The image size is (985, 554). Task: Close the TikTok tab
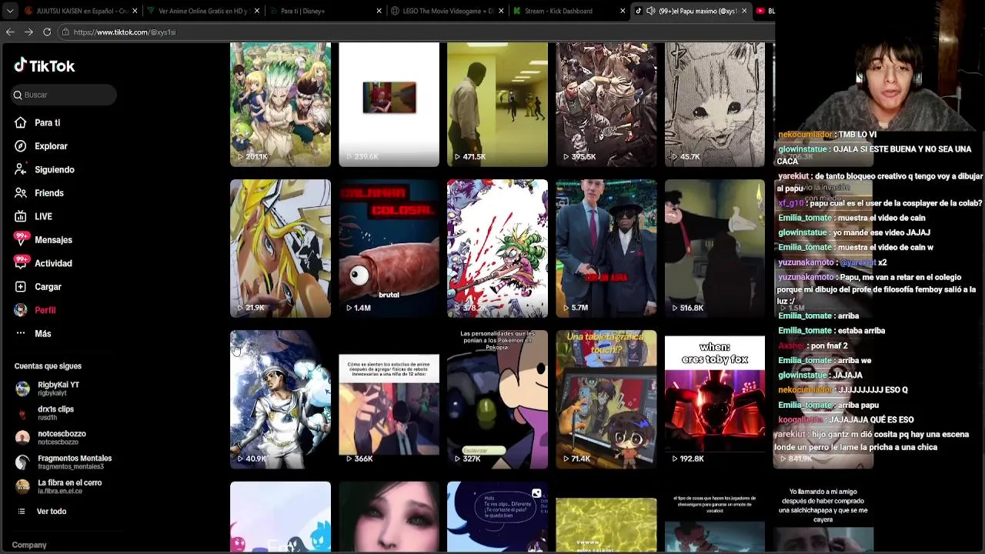click(744, 11)
